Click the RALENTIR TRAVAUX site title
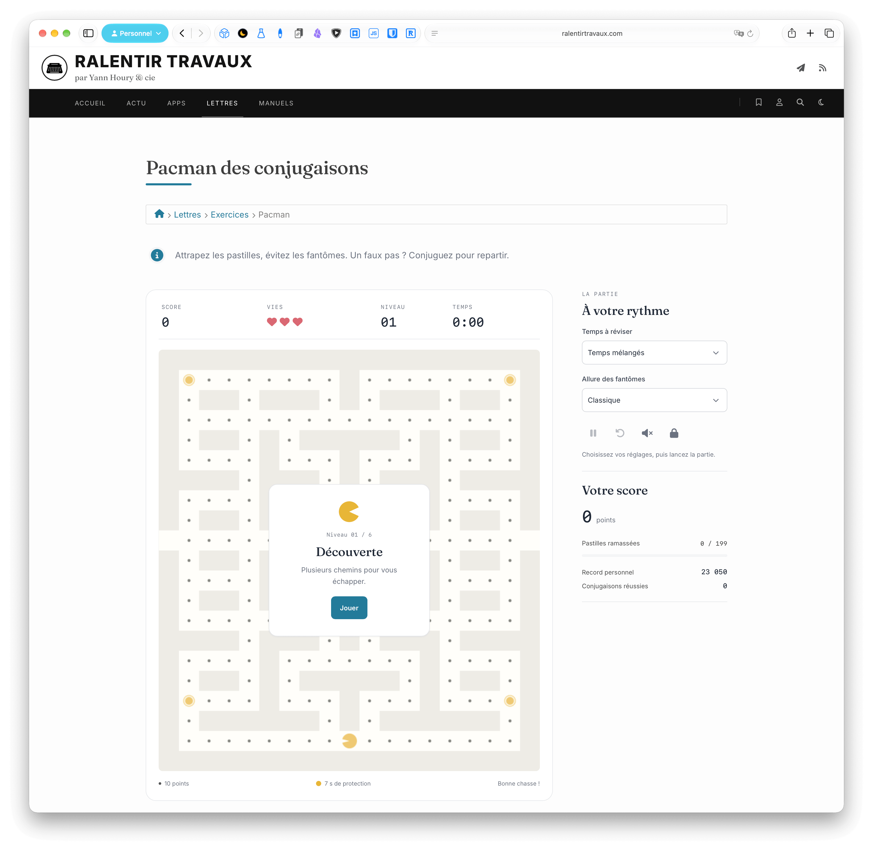This screenshot has width=873, height=851. pyautogui.click(x=163, y=61)
